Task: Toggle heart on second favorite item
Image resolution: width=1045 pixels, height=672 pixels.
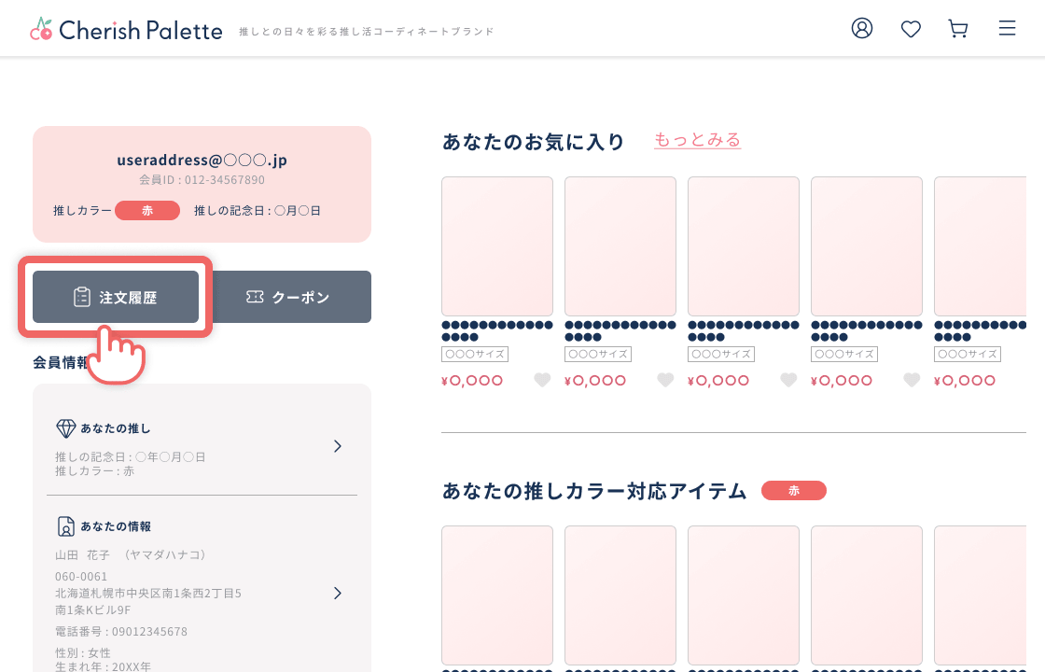Action: (666, 380)
